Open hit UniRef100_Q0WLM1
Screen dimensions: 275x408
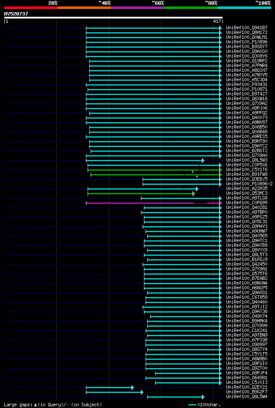[247, 37]
